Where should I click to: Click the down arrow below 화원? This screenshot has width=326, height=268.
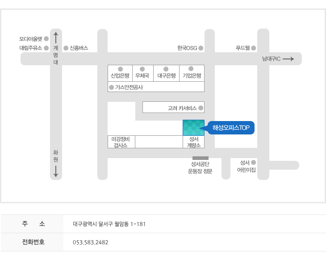(56, 171)
